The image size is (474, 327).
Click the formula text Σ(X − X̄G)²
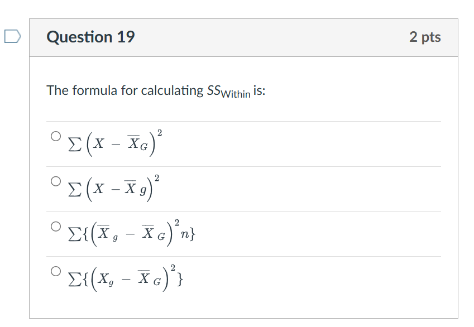tap(114, 144)
